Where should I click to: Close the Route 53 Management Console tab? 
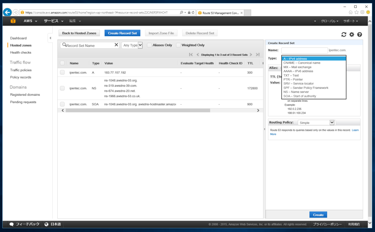coord(242,13)
